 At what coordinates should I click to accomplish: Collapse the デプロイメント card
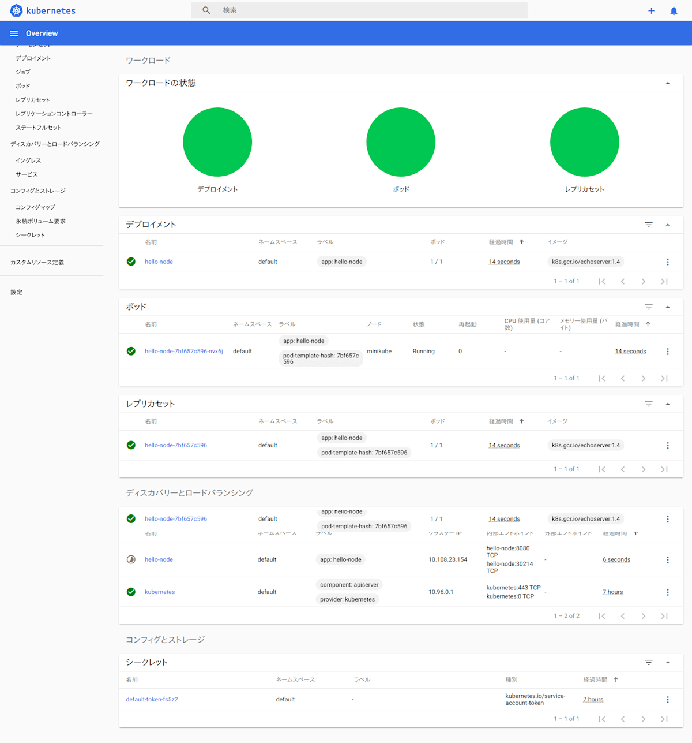coord(668,225)
